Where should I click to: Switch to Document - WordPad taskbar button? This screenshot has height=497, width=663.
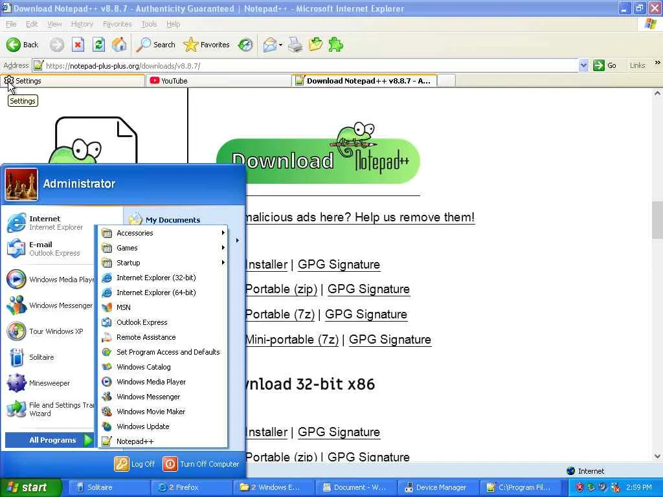point(357,487)
